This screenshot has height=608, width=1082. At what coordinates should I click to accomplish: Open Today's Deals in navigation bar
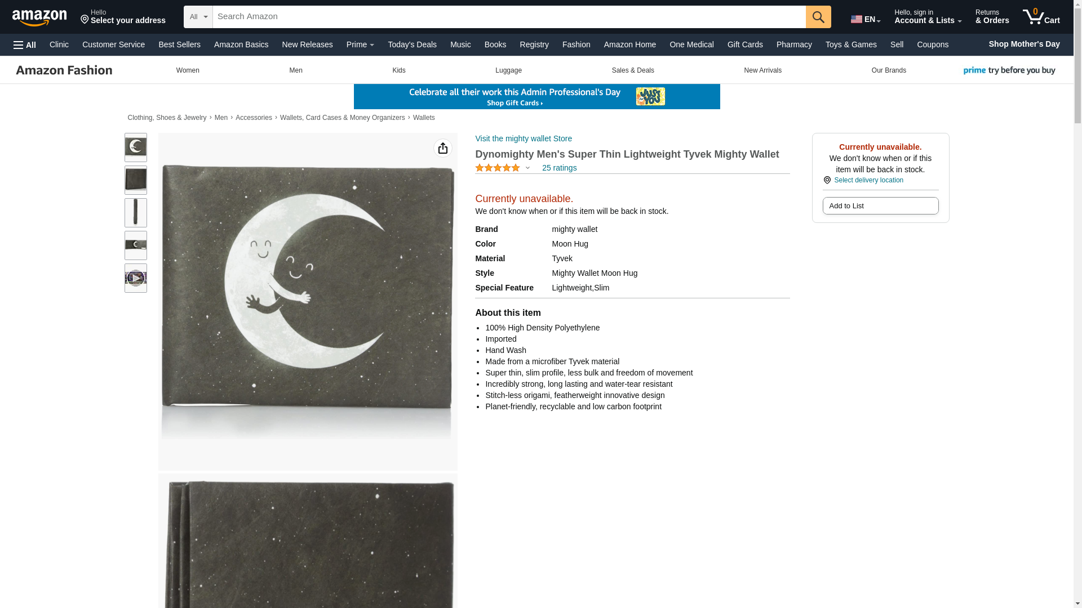[411, 44]
